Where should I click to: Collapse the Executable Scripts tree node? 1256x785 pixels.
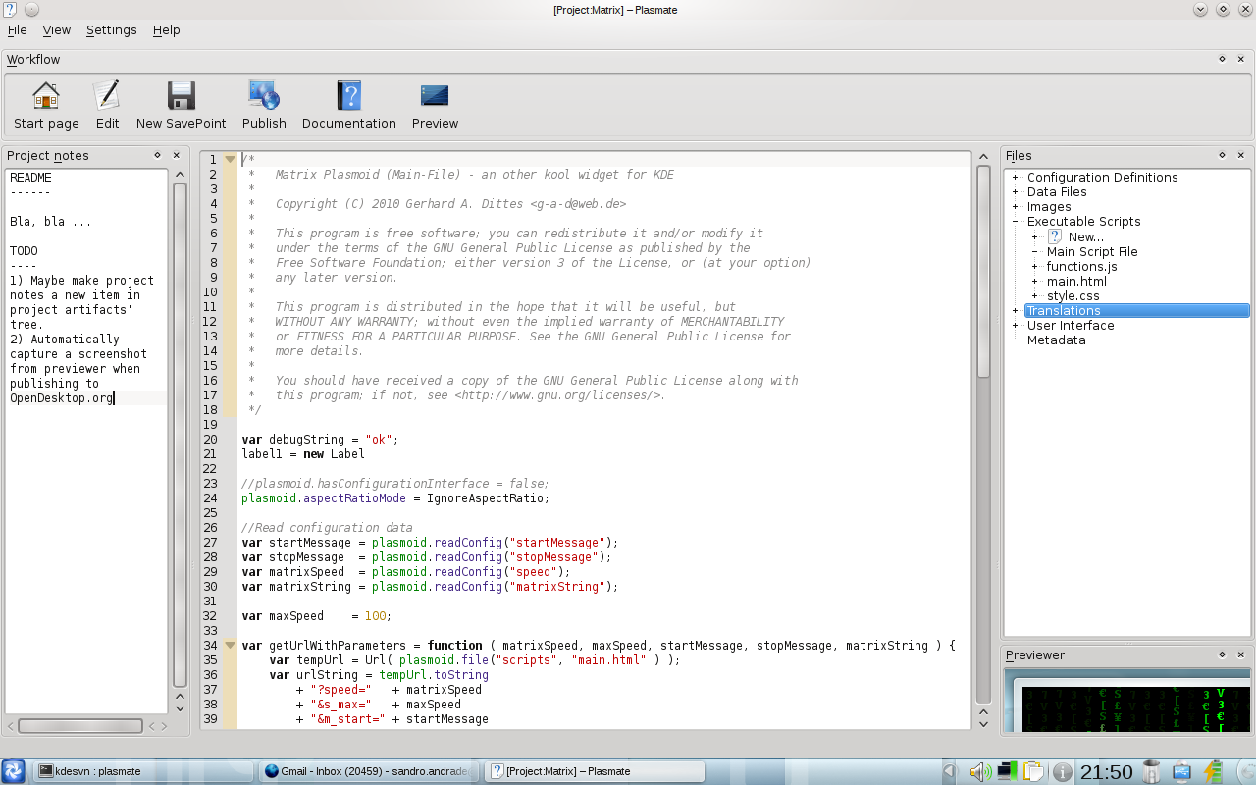(1016, 222)
